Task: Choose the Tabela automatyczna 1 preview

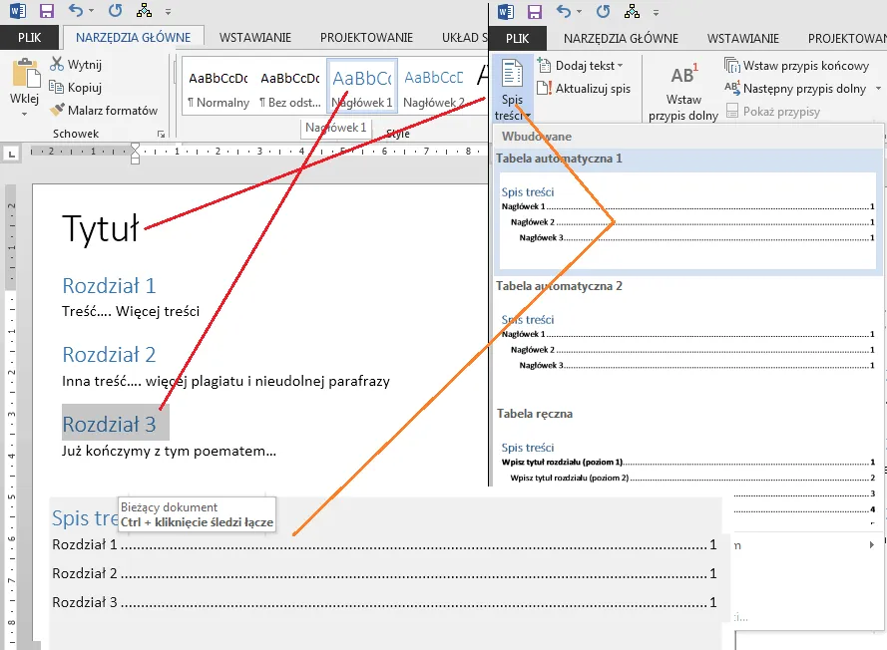Action: click(x=687, y=219)
